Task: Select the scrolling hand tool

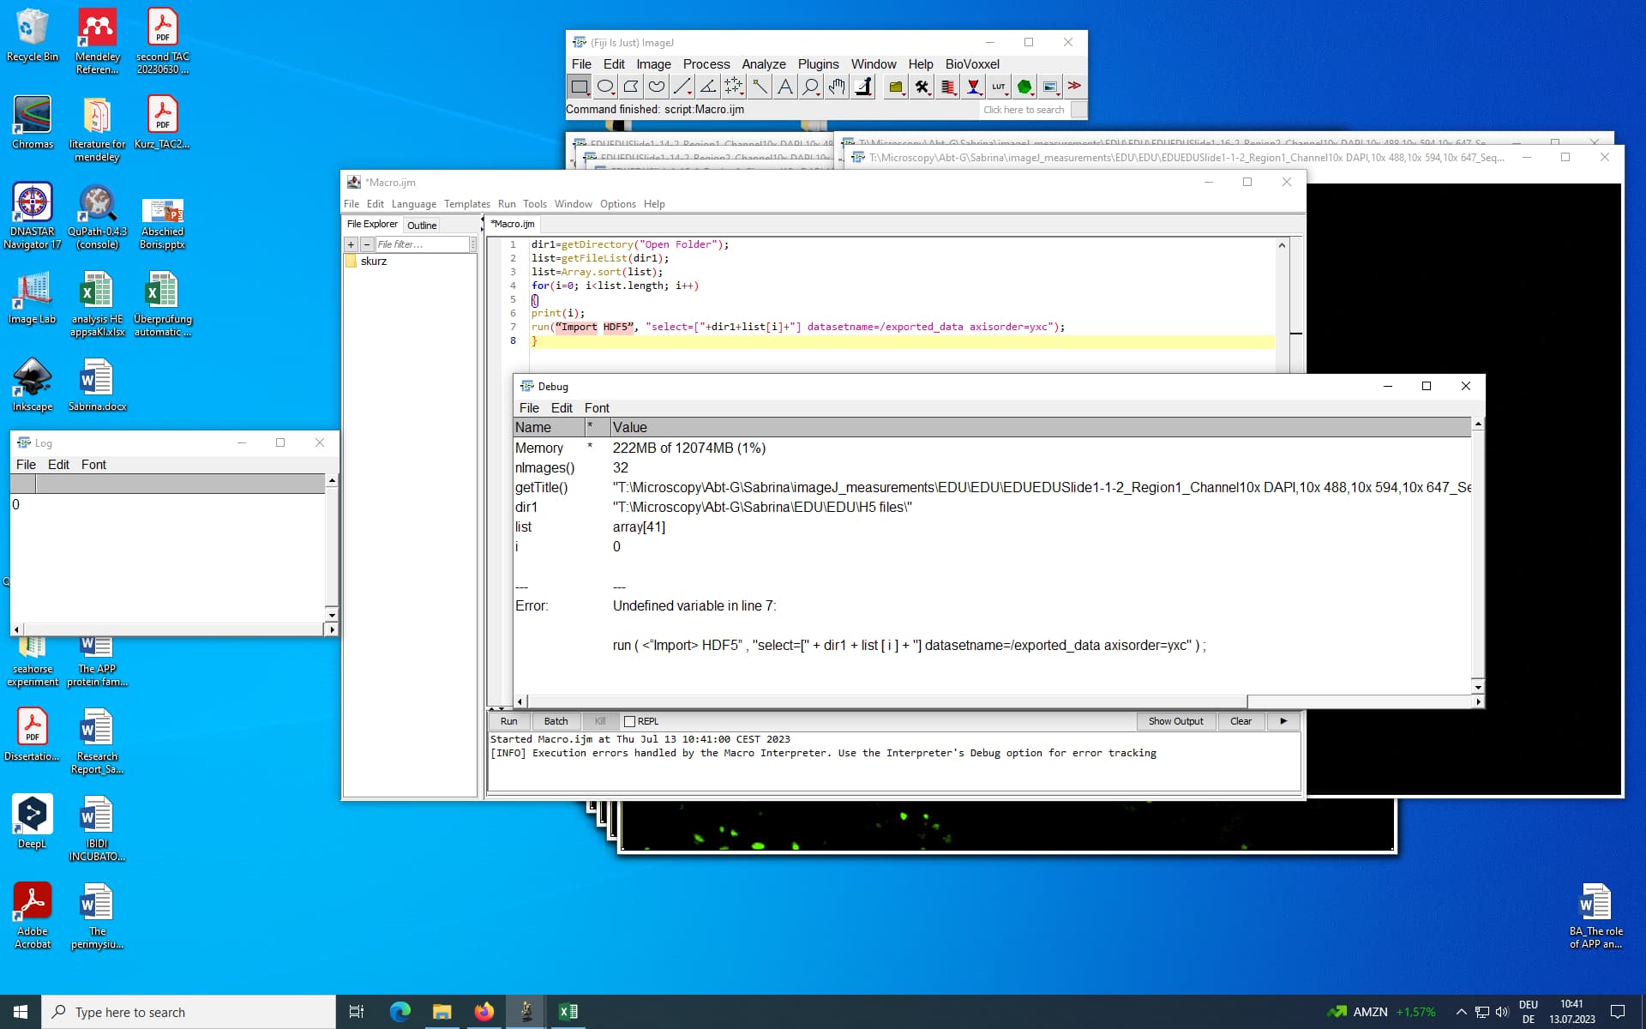Action: click(x=837, y=86)
